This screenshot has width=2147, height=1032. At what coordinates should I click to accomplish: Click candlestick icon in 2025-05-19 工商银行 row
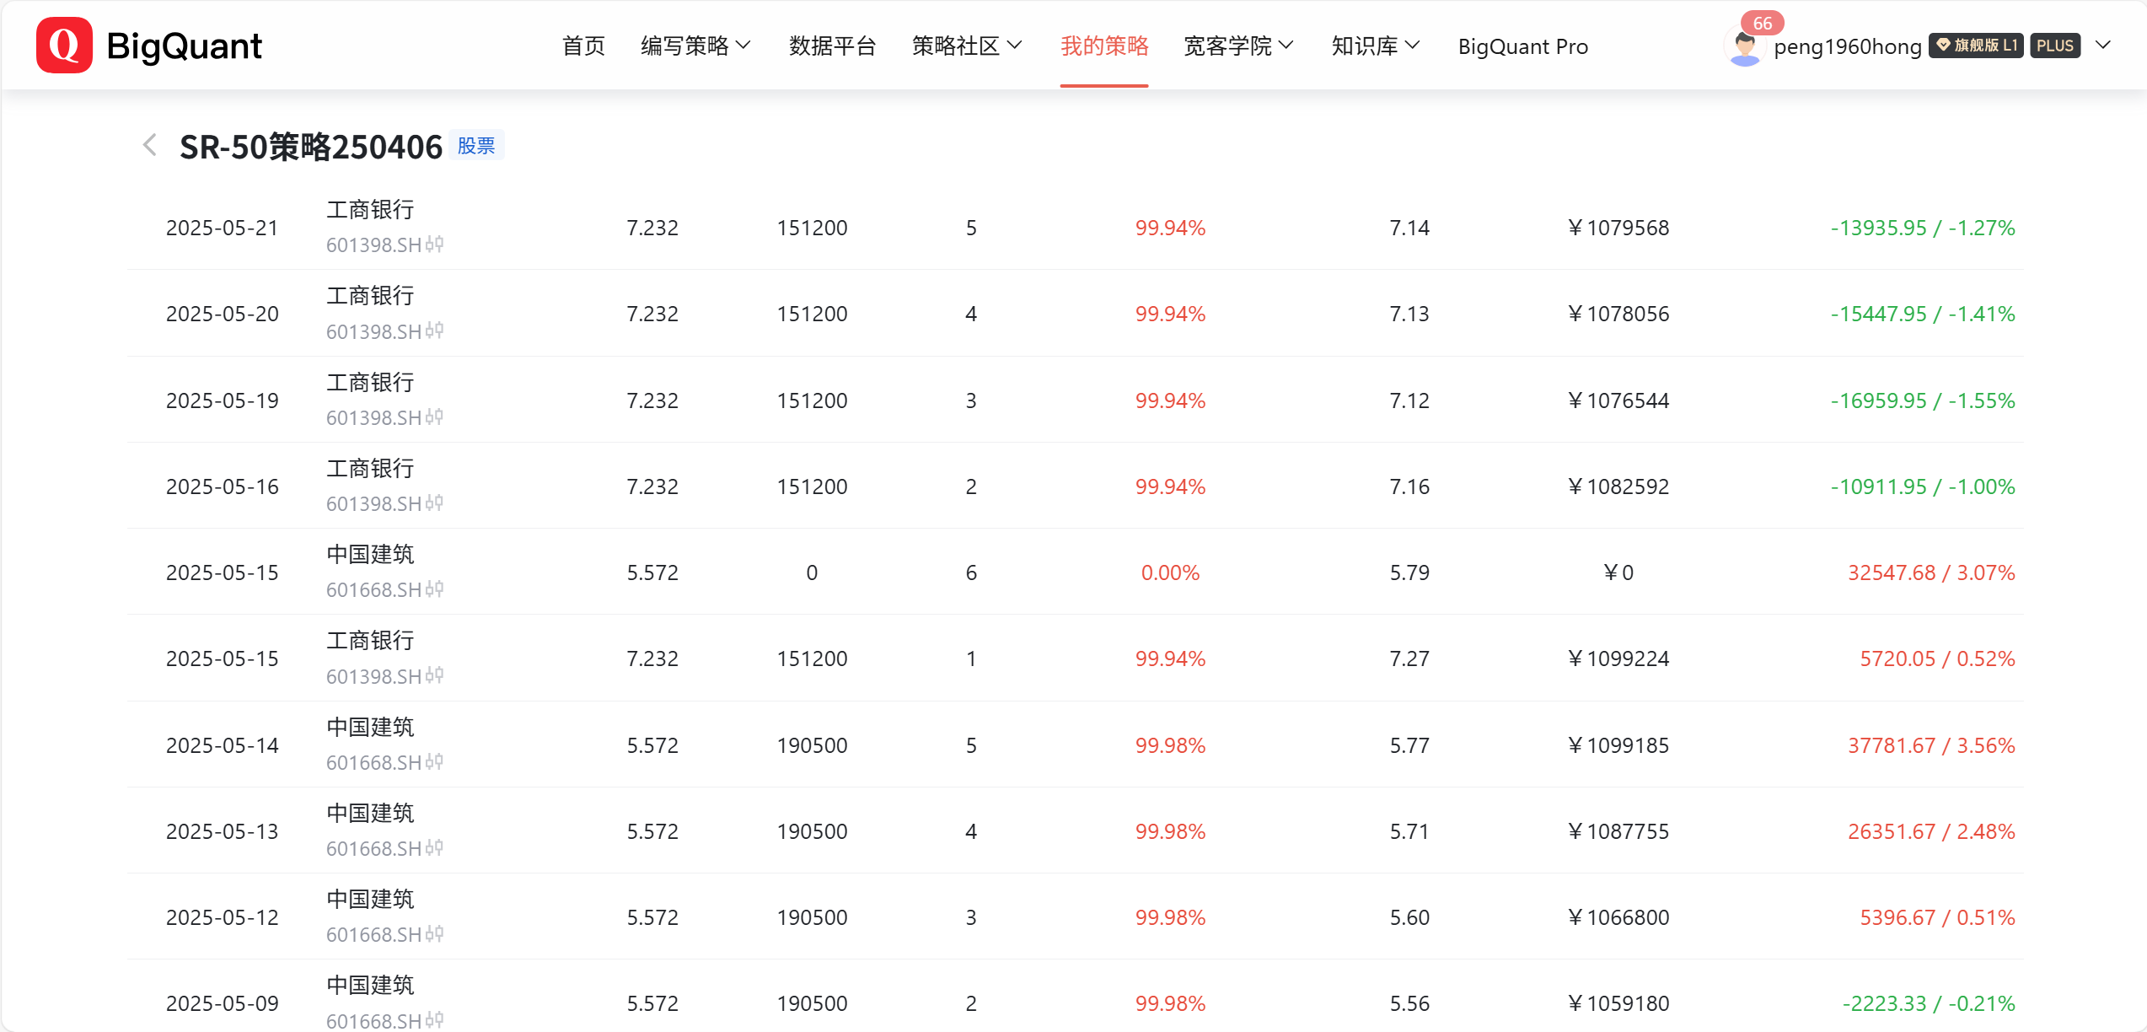(x=434, y=417)
